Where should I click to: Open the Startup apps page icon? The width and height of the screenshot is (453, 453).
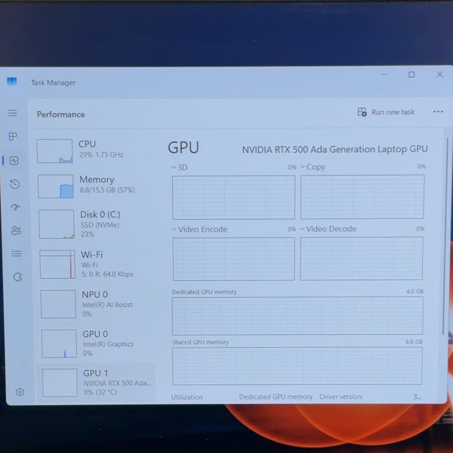click(15, 207)
